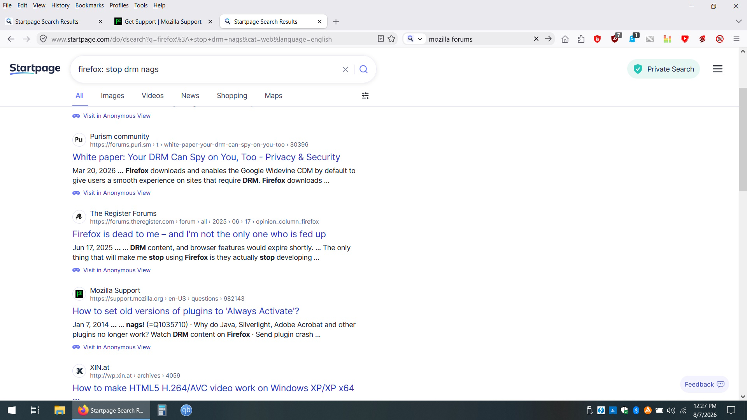
Task: Open the Firefox application hamburger menu
Action: [736, 39]
